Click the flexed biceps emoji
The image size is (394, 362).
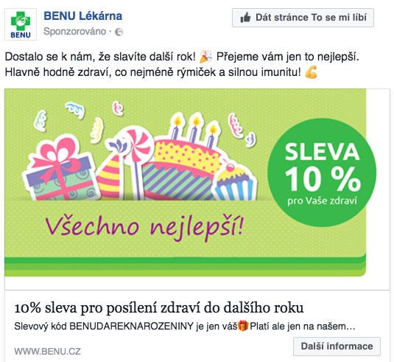311,72
